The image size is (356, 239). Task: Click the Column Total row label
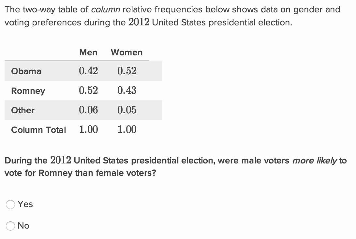click(38, 130)
